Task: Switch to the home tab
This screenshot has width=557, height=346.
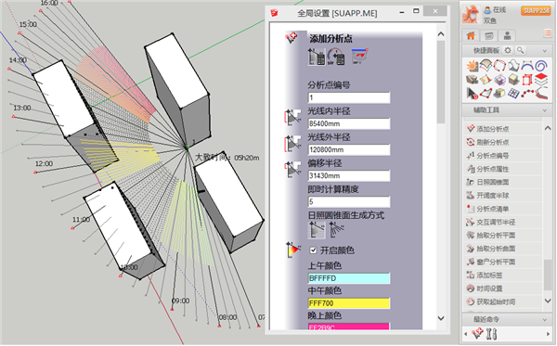Action: click(x=471, y=35)
